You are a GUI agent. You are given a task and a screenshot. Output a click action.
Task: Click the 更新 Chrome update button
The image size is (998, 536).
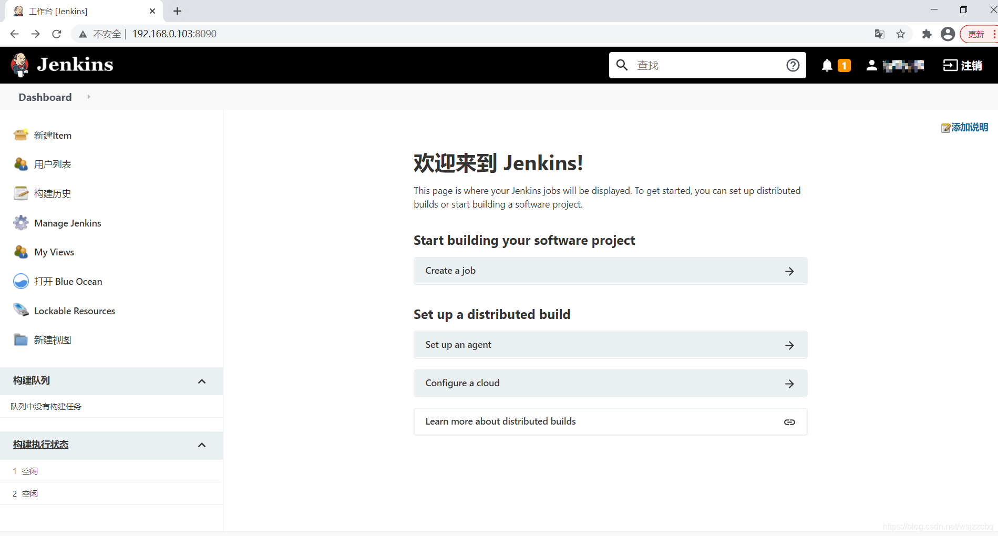click(x=978, y=34)
